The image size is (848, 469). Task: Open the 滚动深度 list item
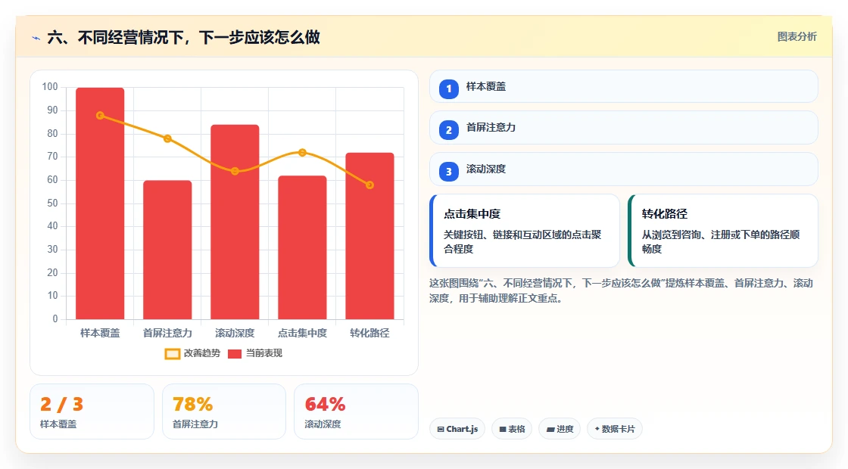coord(624,169)
